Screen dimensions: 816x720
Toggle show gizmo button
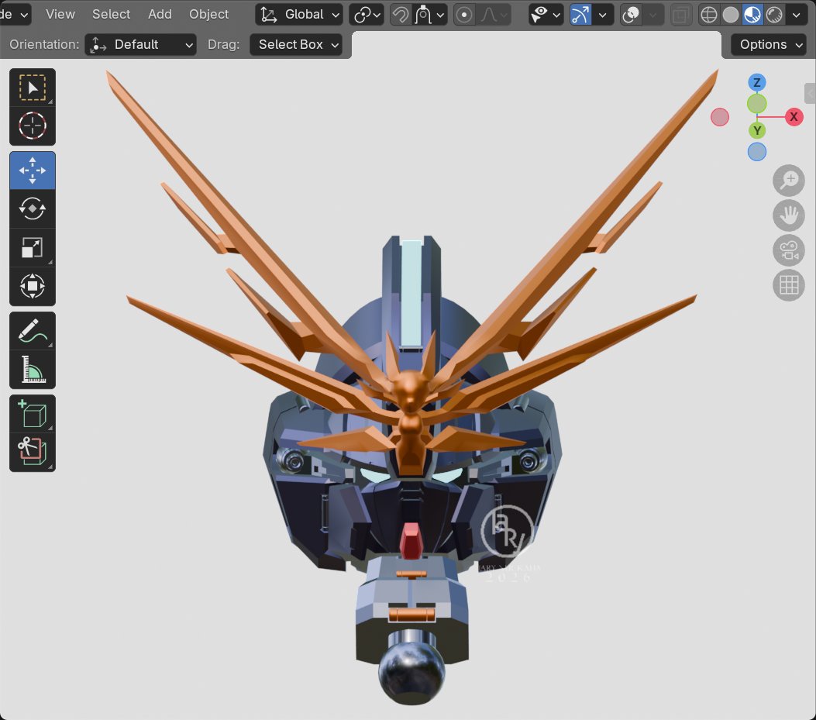(580, 15)
